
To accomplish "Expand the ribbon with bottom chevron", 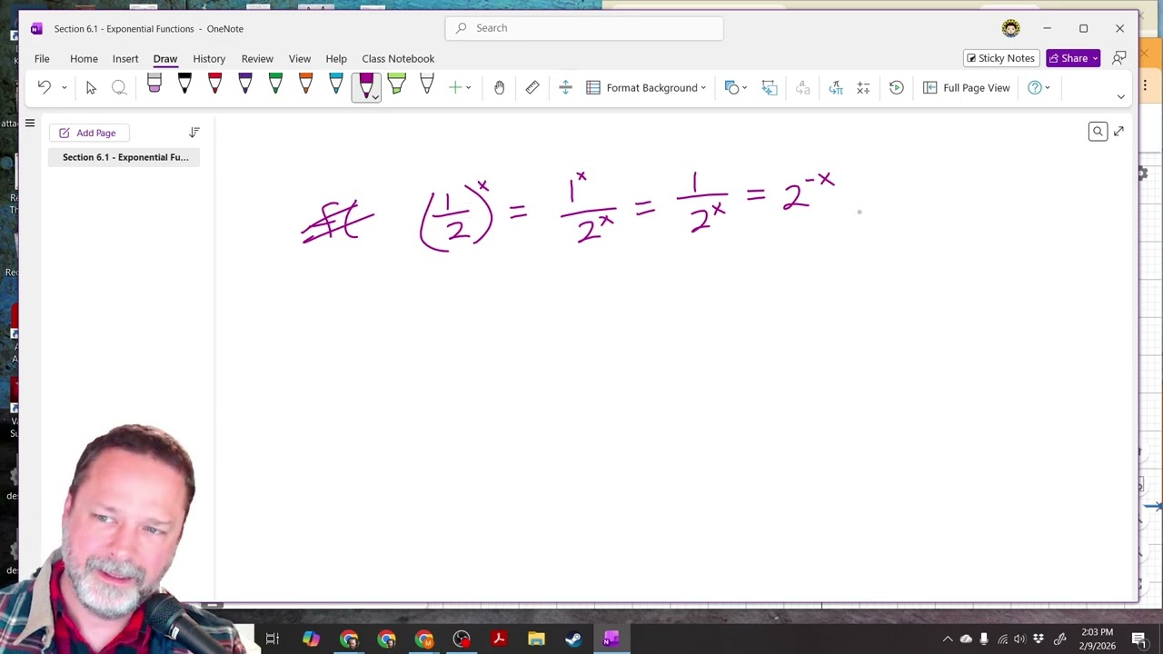I will (x=1120, y=96).
